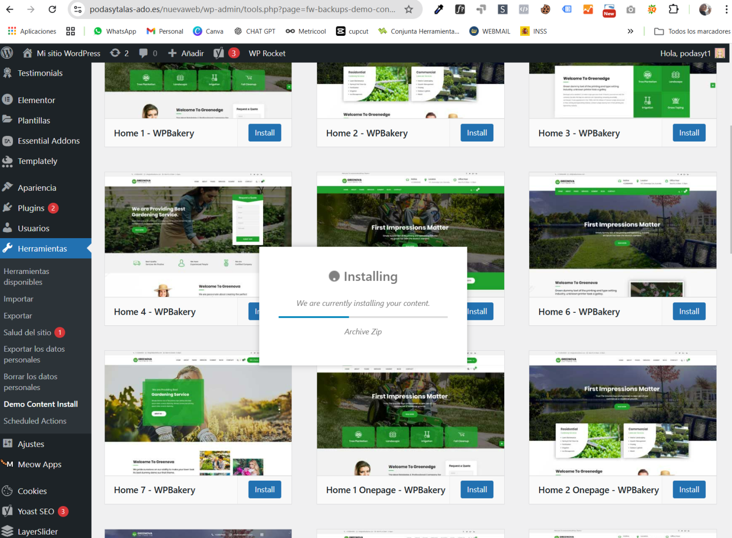Install the Home 2 - WPBakery demo

pyautogui.click(x=477, y=133)
